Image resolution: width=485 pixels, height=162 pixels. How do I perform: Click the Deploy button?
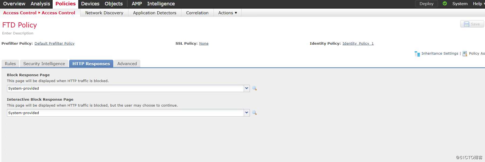pos(426,4)
